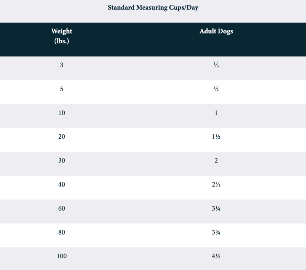Select the 10 lbs weight cell
This screenshot has height=270, width=306.
coord(62,113)
